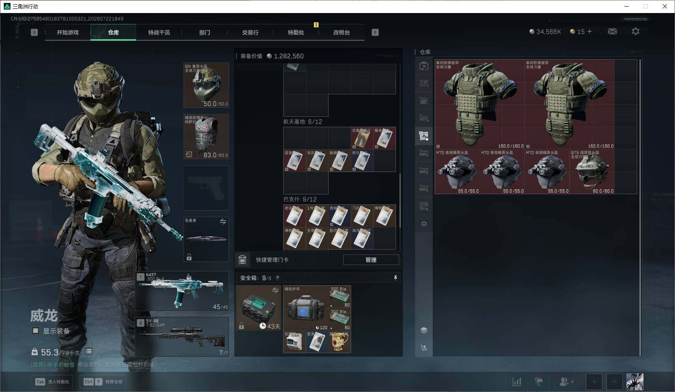
Task: Click the swap icon on safe box case
Action: coord(275,290)
